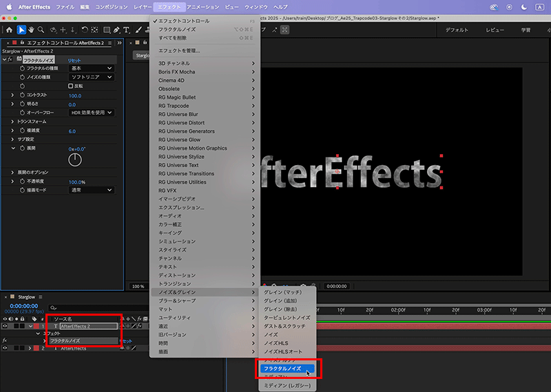Toggle Effect Controls panel lock icon
Screen dimensions: 551x392
point(22,43)
